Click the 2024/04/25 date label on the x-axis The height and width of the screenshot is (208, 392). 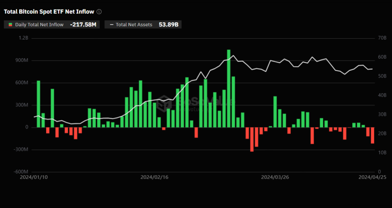point(372,177)
